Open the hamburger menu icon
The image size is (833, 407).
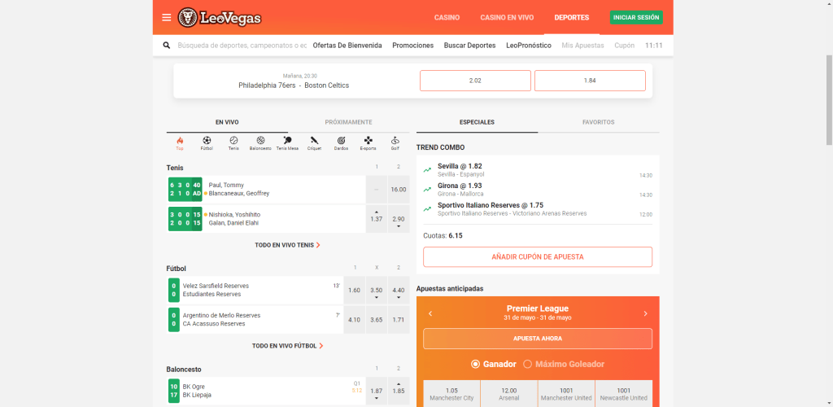tap(166, 18)
